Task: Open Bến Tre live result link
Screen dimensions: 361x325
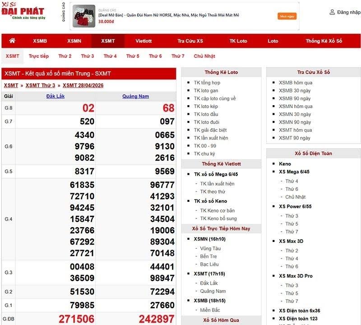Action: [208, 256]
